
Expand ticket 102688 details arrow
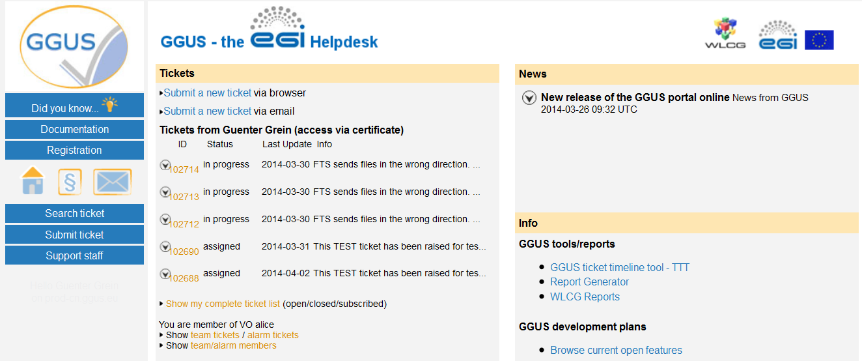pos(165,274)
